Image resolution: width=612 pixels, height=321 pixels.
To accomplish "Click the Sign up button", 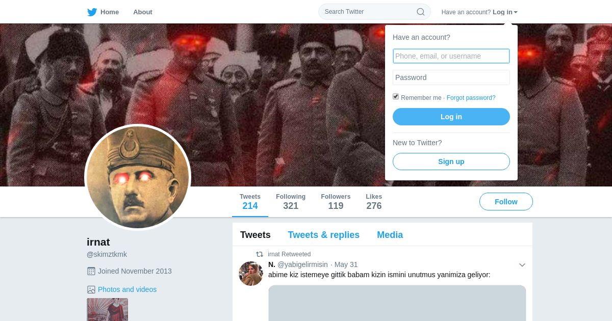I will (451, 162).
